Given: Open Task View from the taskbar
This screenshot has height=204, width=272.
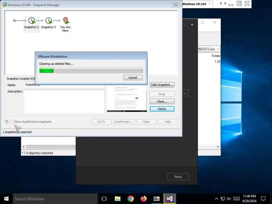Looking at the screenshot, I should pyautogui.click(x=104, y=199).
